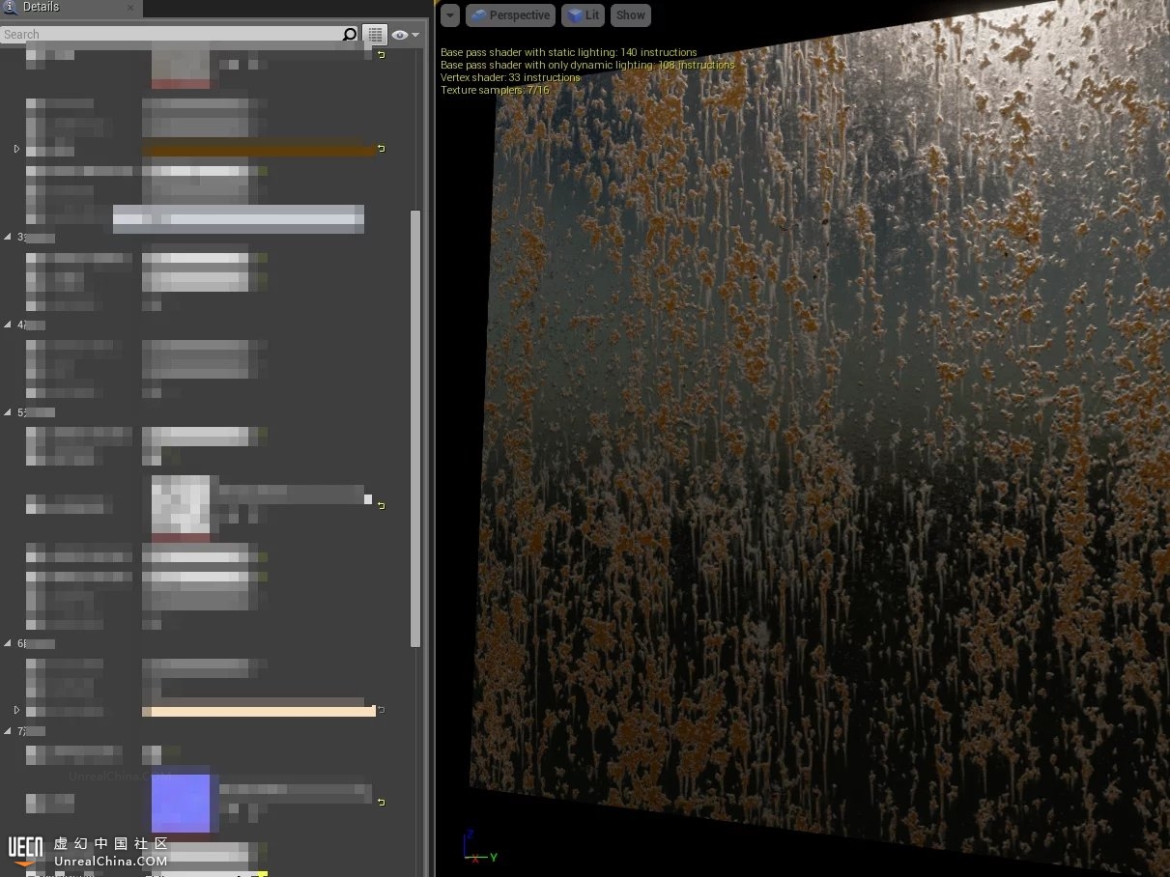Toggle the first checkbox under group 7
The height and width of the screenshot is (877, 1170).
(152, 753)
